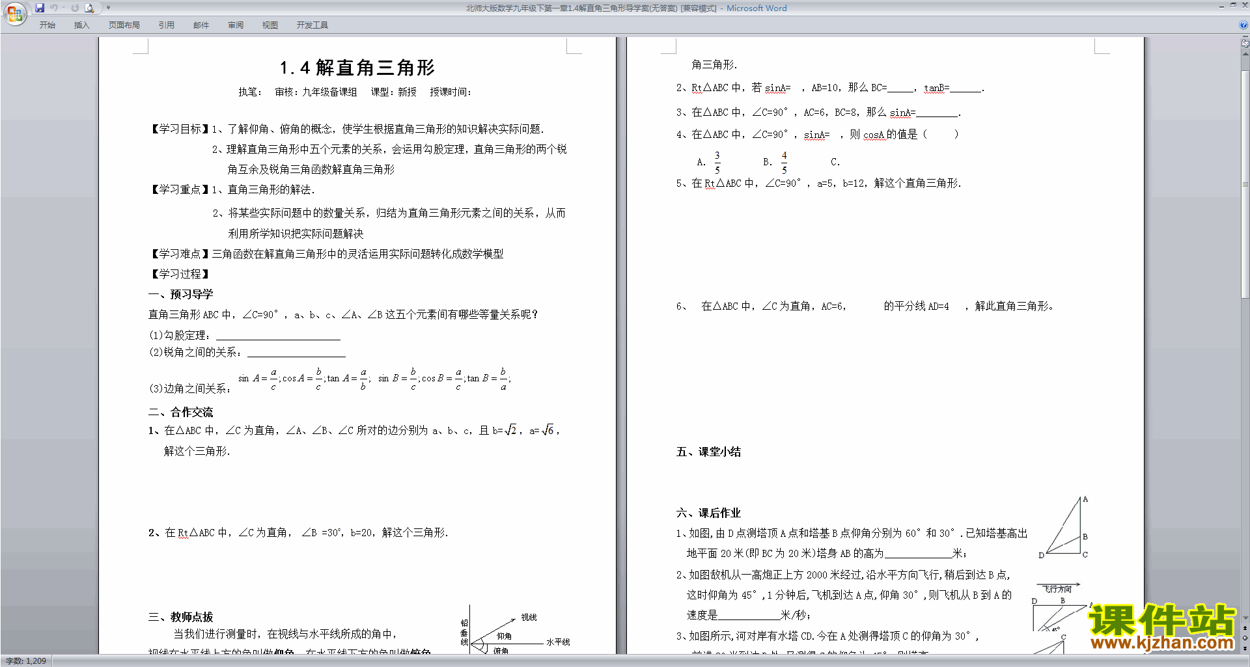Screen dimensions: 1250x667
Task: Click the 授课时间： label text
Action: [x=451, y=92]
